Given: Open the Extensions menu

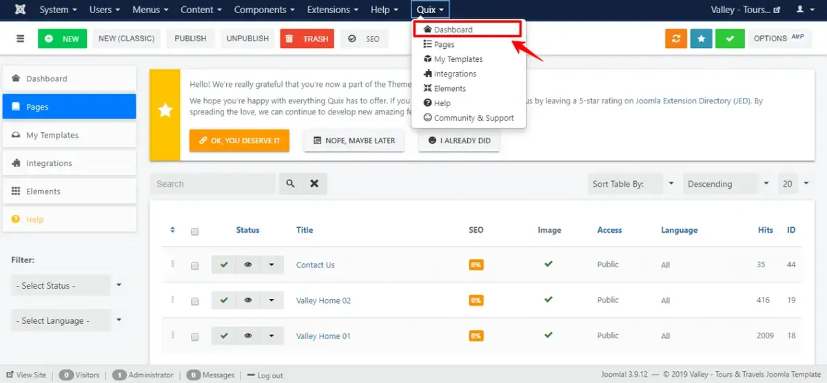Looking at the screenshot, I should pos(333,10).
